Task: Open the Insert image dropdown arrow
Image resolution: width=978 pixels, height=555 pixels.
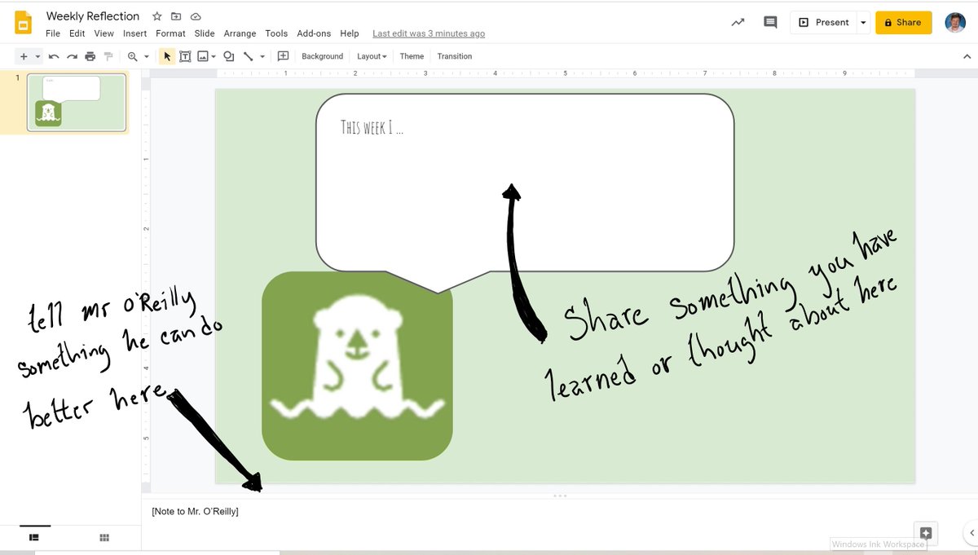Action: coord(214,56)
